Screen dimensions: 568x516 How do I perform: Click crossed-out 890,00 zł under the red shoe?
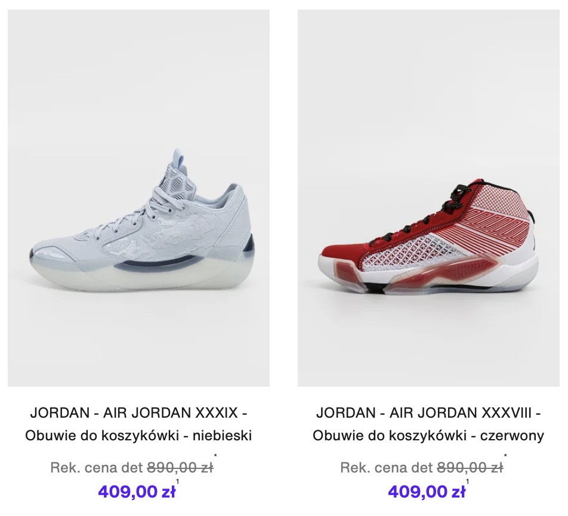tap(470, 468)
